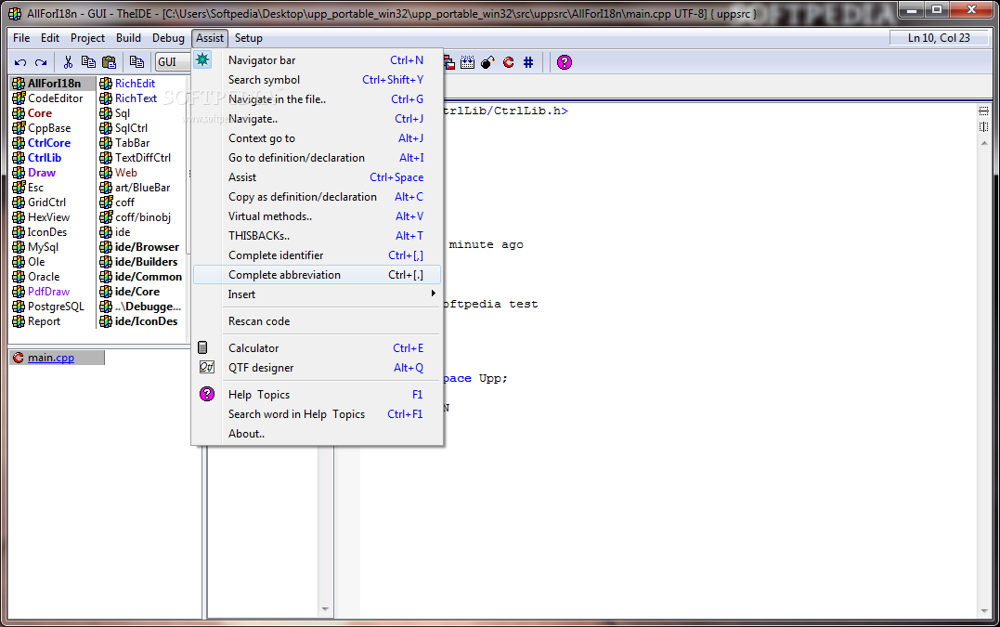This screenshot has height=627, width=1000.
Task: Select the CtrlCore package
Action: (x=49, y=143)
